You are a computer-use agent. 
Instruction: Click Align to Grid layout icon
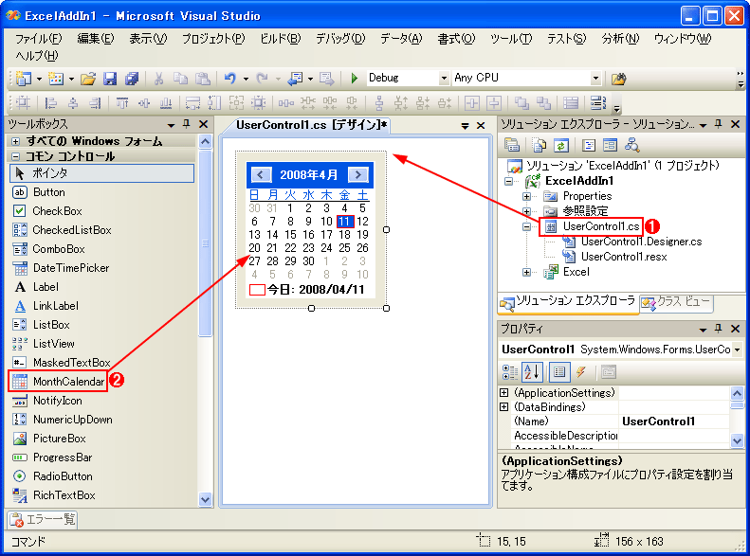click(x=23, y=102)
